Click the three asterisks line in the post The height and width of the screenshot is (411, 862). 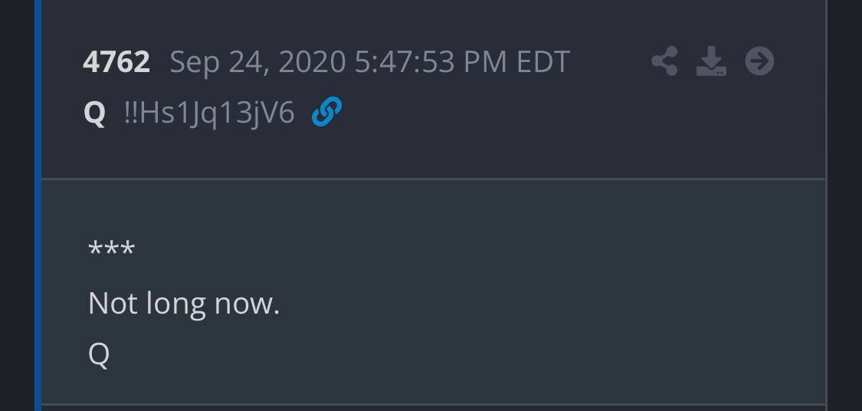[111, 248]
